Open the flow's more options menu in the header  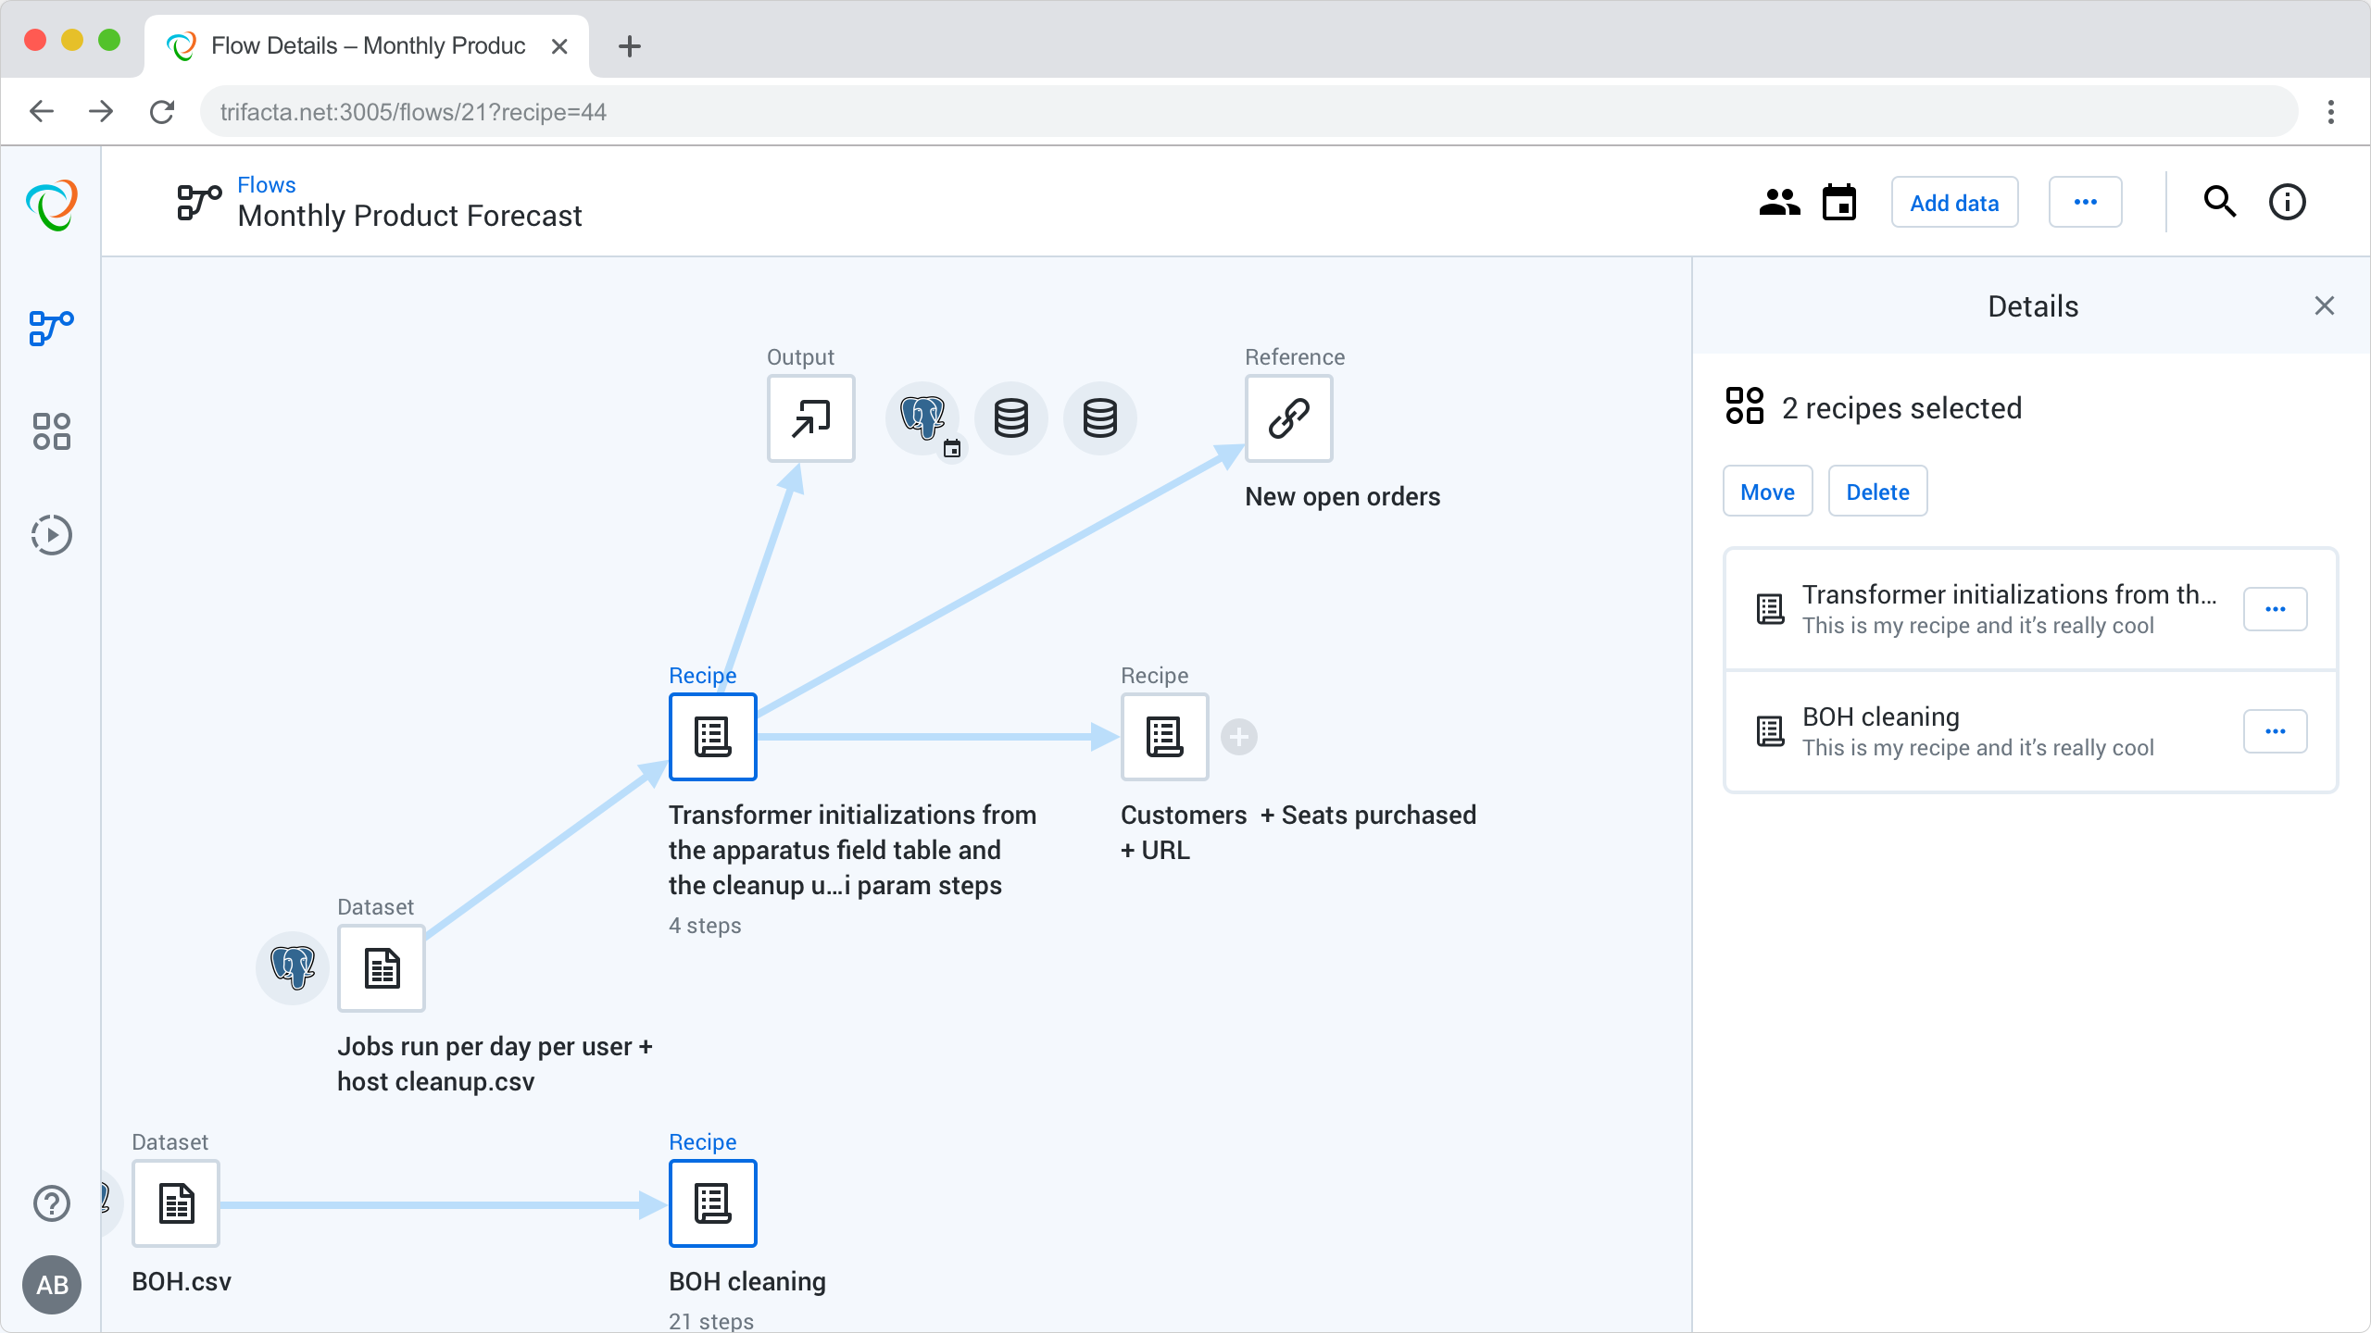point(2085,203)
